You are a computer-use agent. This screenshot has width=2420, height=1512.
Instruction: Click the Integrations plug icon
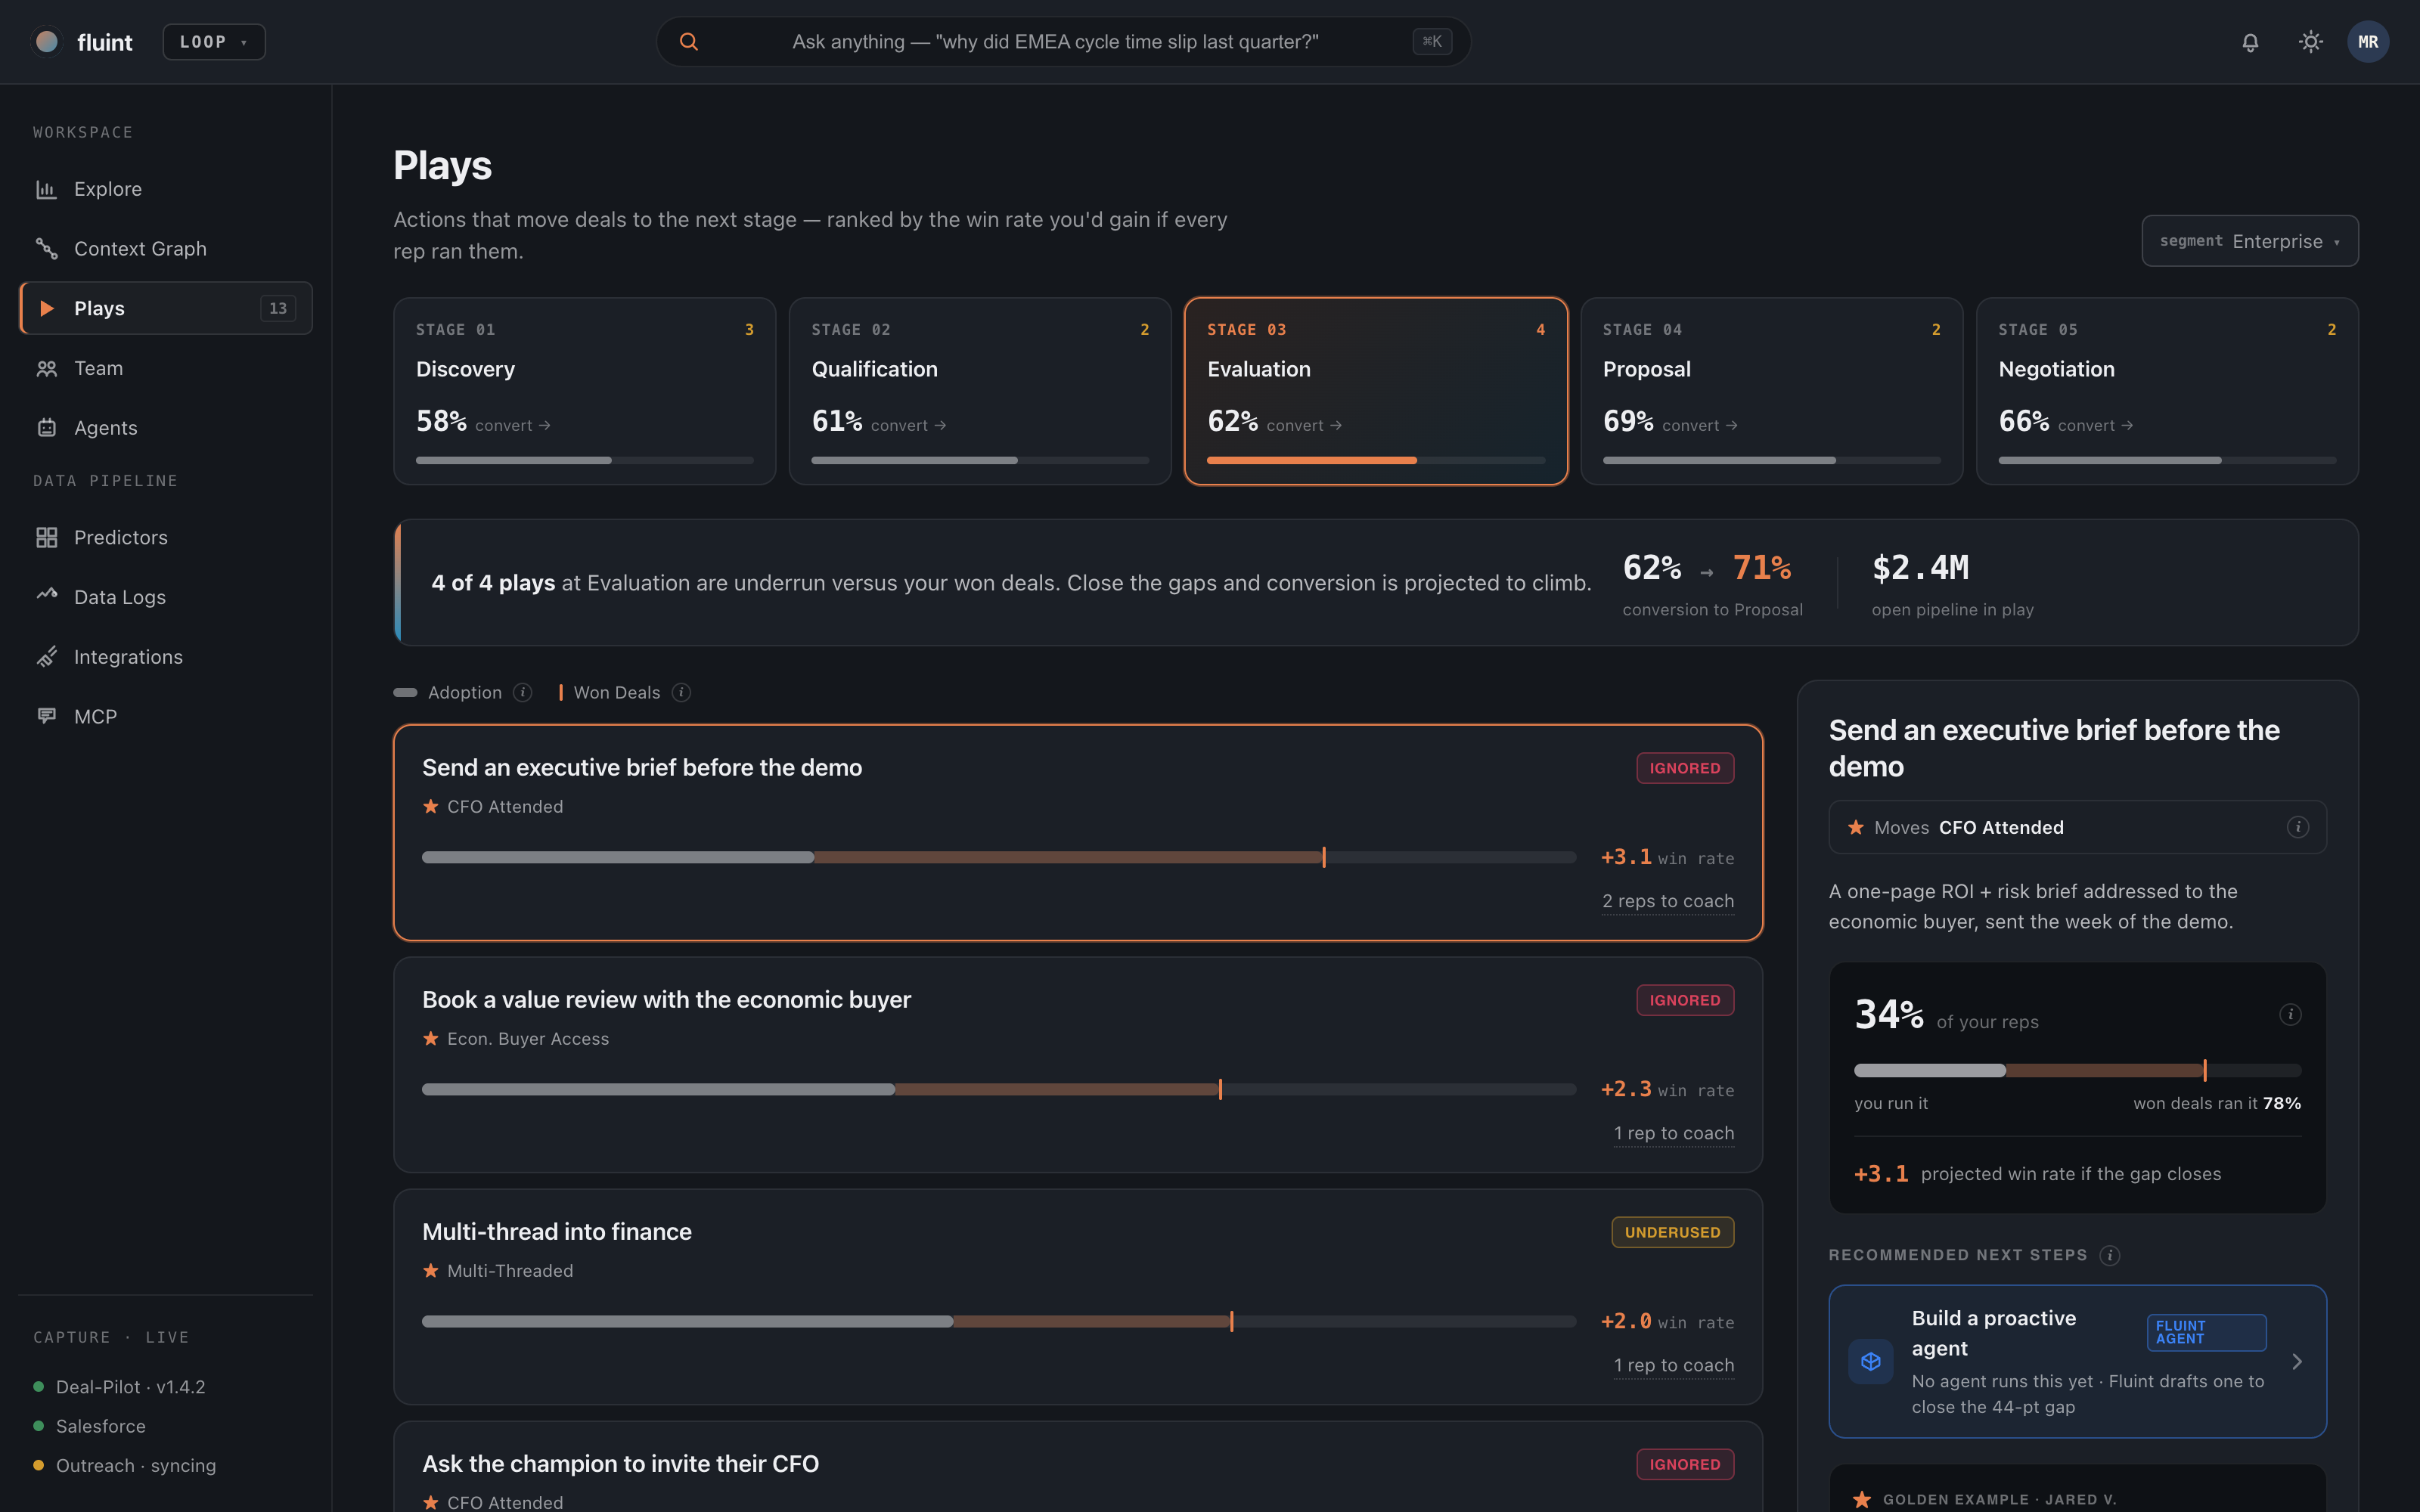tap(47, 657)
